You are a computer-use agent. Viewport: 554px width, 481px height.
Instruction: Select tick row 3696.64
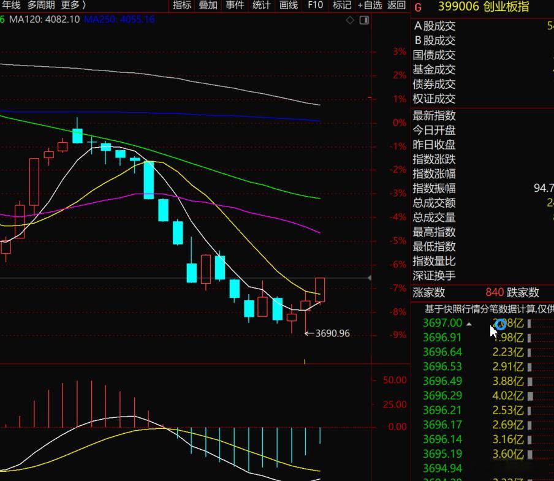(x=482, y=352)
